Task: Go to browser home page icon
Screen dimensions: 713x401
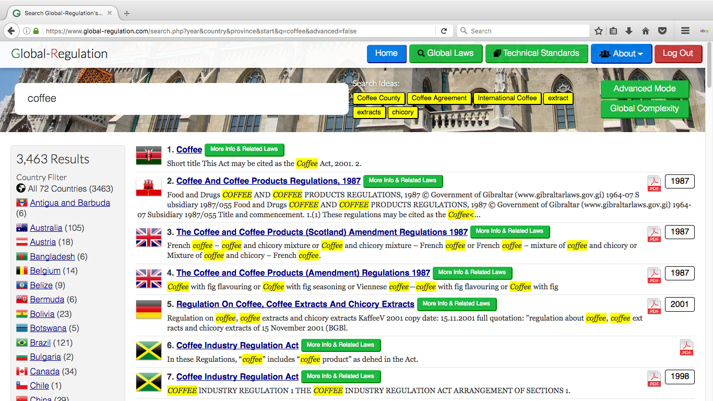Action: pos(646,31)
